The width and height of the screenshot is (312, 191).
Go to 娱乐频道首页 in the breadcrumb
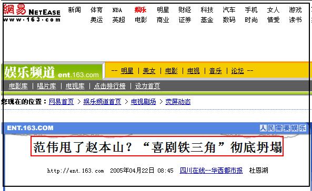(x=102, y=102)
